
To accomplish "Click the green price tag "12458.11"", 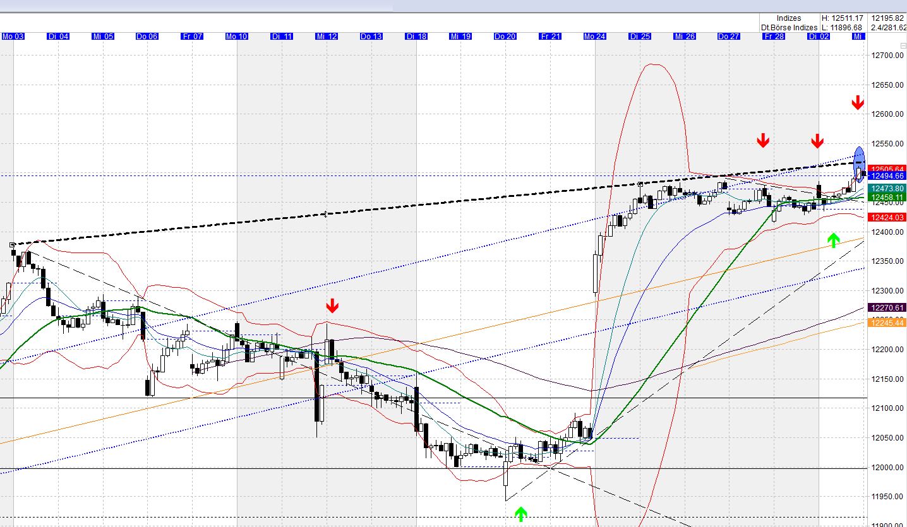I will click(x=887, y=198).
